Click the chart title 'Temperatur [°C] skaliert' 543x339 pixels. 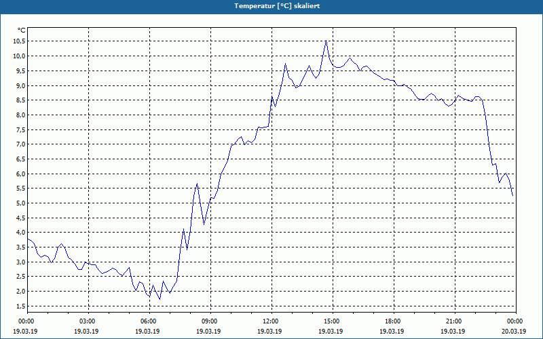pos(277,6)
